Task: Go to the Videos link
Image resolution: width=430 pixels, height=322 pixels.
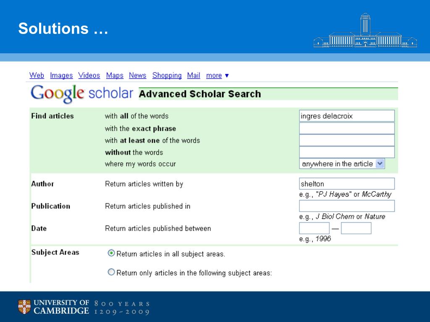Action: click(x=89, y=75)
